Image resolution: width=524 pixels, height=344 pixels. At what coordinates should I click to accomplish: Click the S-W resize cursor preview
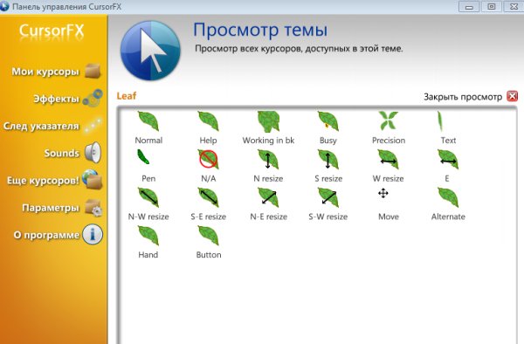pyautogui.click(x=328, y=197)
